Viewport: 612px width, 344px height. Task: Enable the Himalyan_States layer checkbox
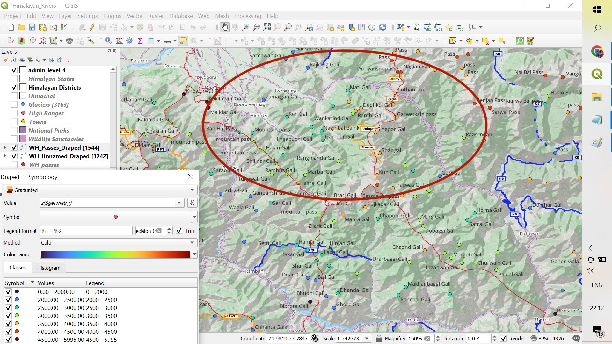pyautogui.click(x=14, y=79)
